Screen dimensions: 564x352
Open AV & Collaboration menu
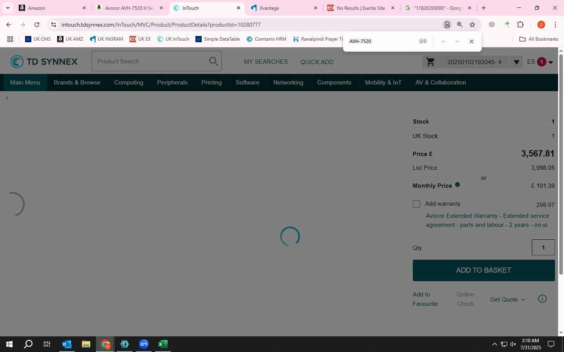click(441, 83)
